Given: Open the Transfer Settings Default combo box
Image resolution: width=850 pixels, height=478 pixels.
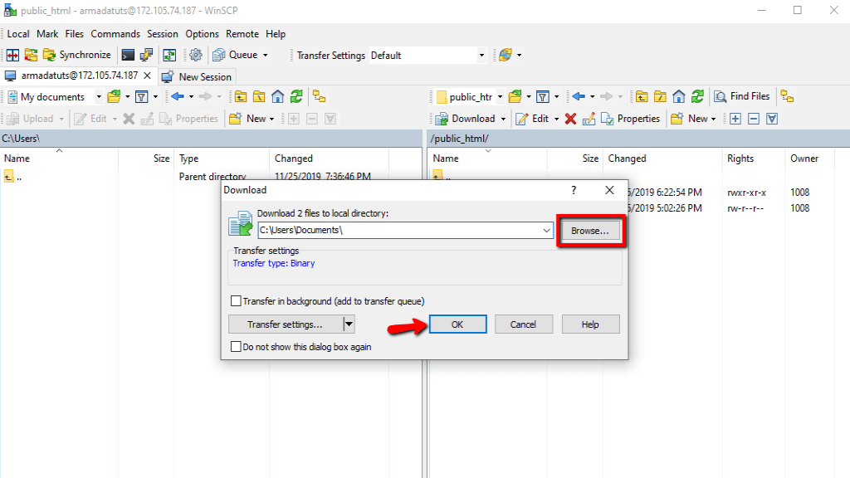Looking at the screenshot, I should click(x=427, y=56).
